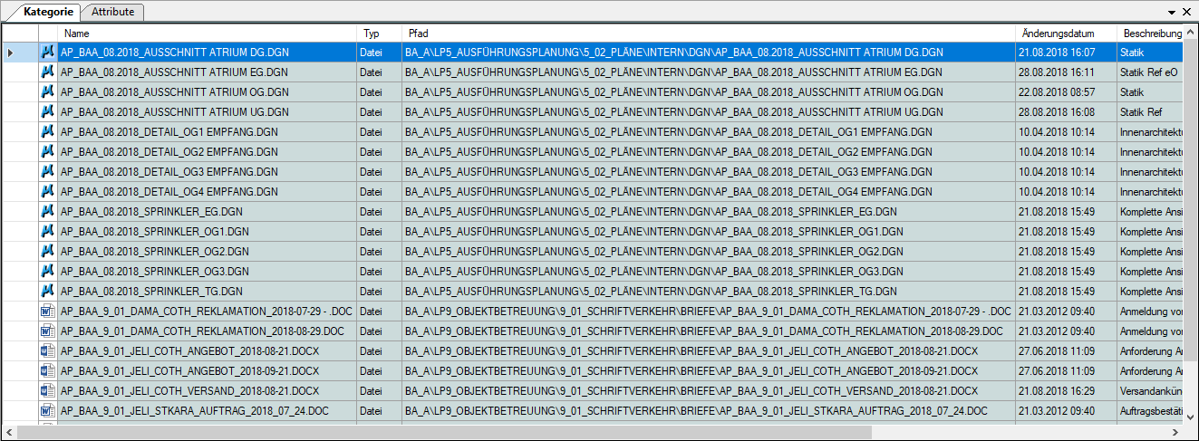Image resolution: width=1199 pixels, height=441 pixels.
Task: Select file name AP_BAA_08.2018_DETAIL_OG1 EMPFANG.DGN
Action: [169, 132]
